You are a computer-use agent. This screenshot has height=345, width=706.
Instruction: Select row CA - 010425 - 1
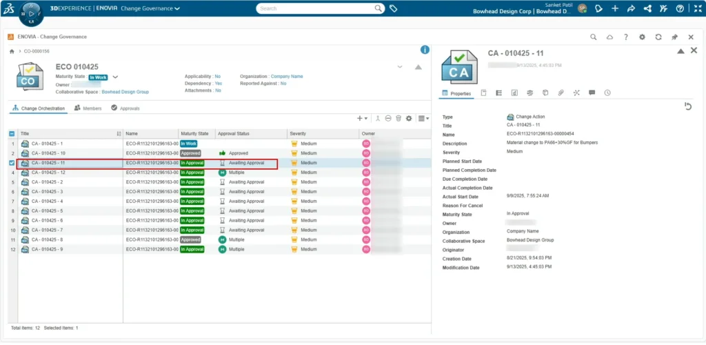tap(219, 144)
